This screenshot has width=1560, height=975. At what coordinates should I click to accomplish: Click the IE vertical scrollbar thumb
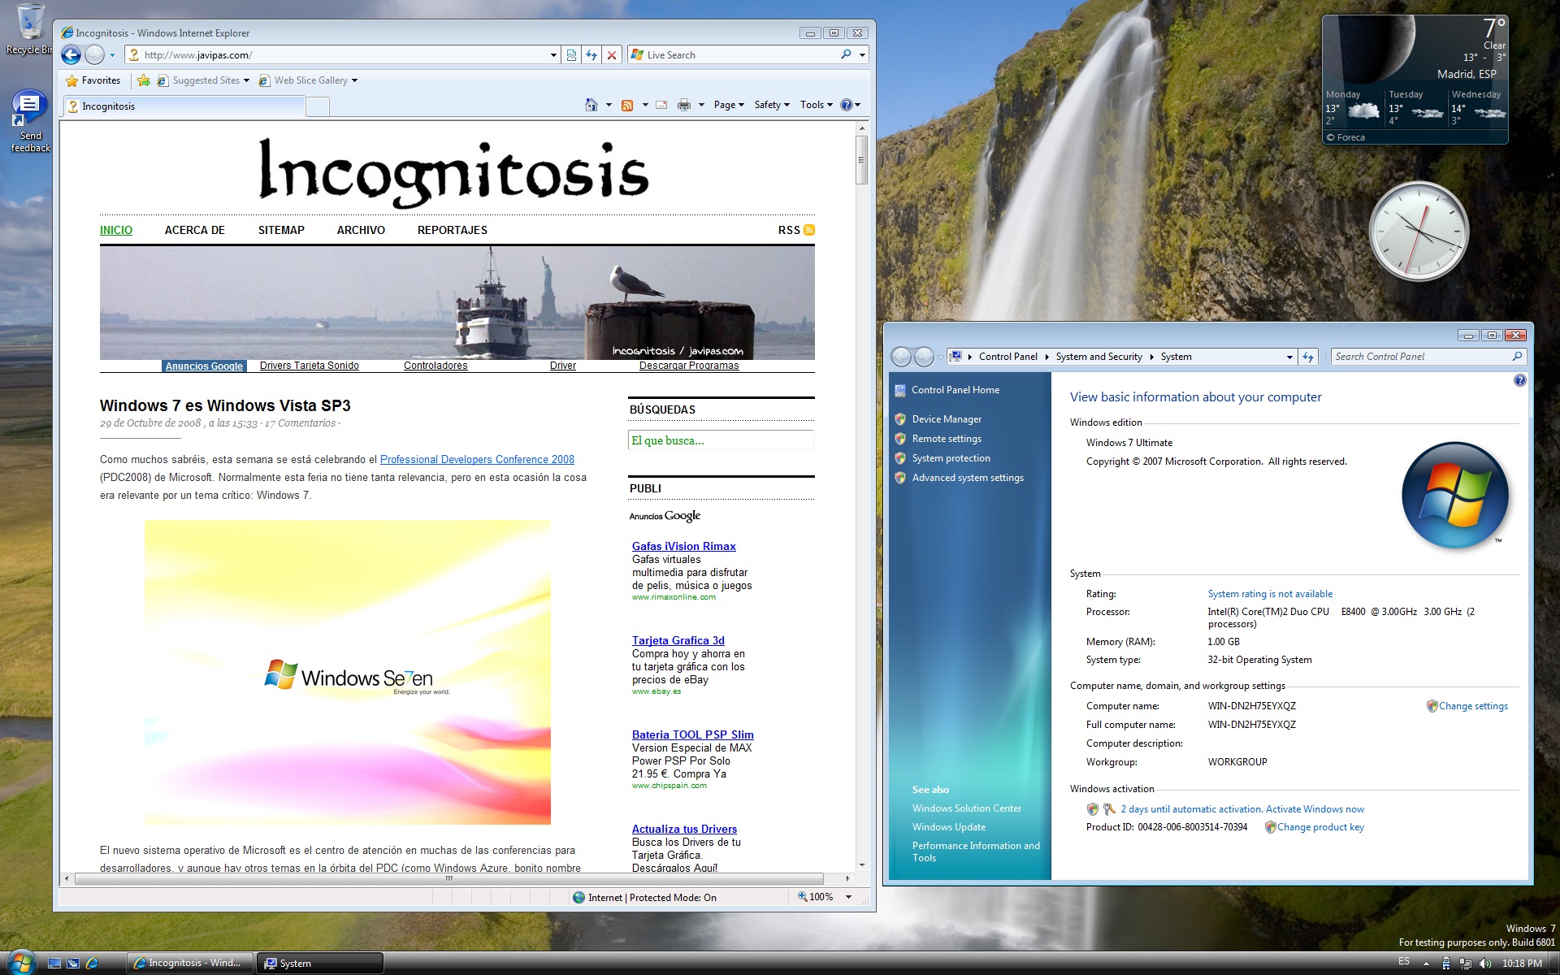pos(862,160)
